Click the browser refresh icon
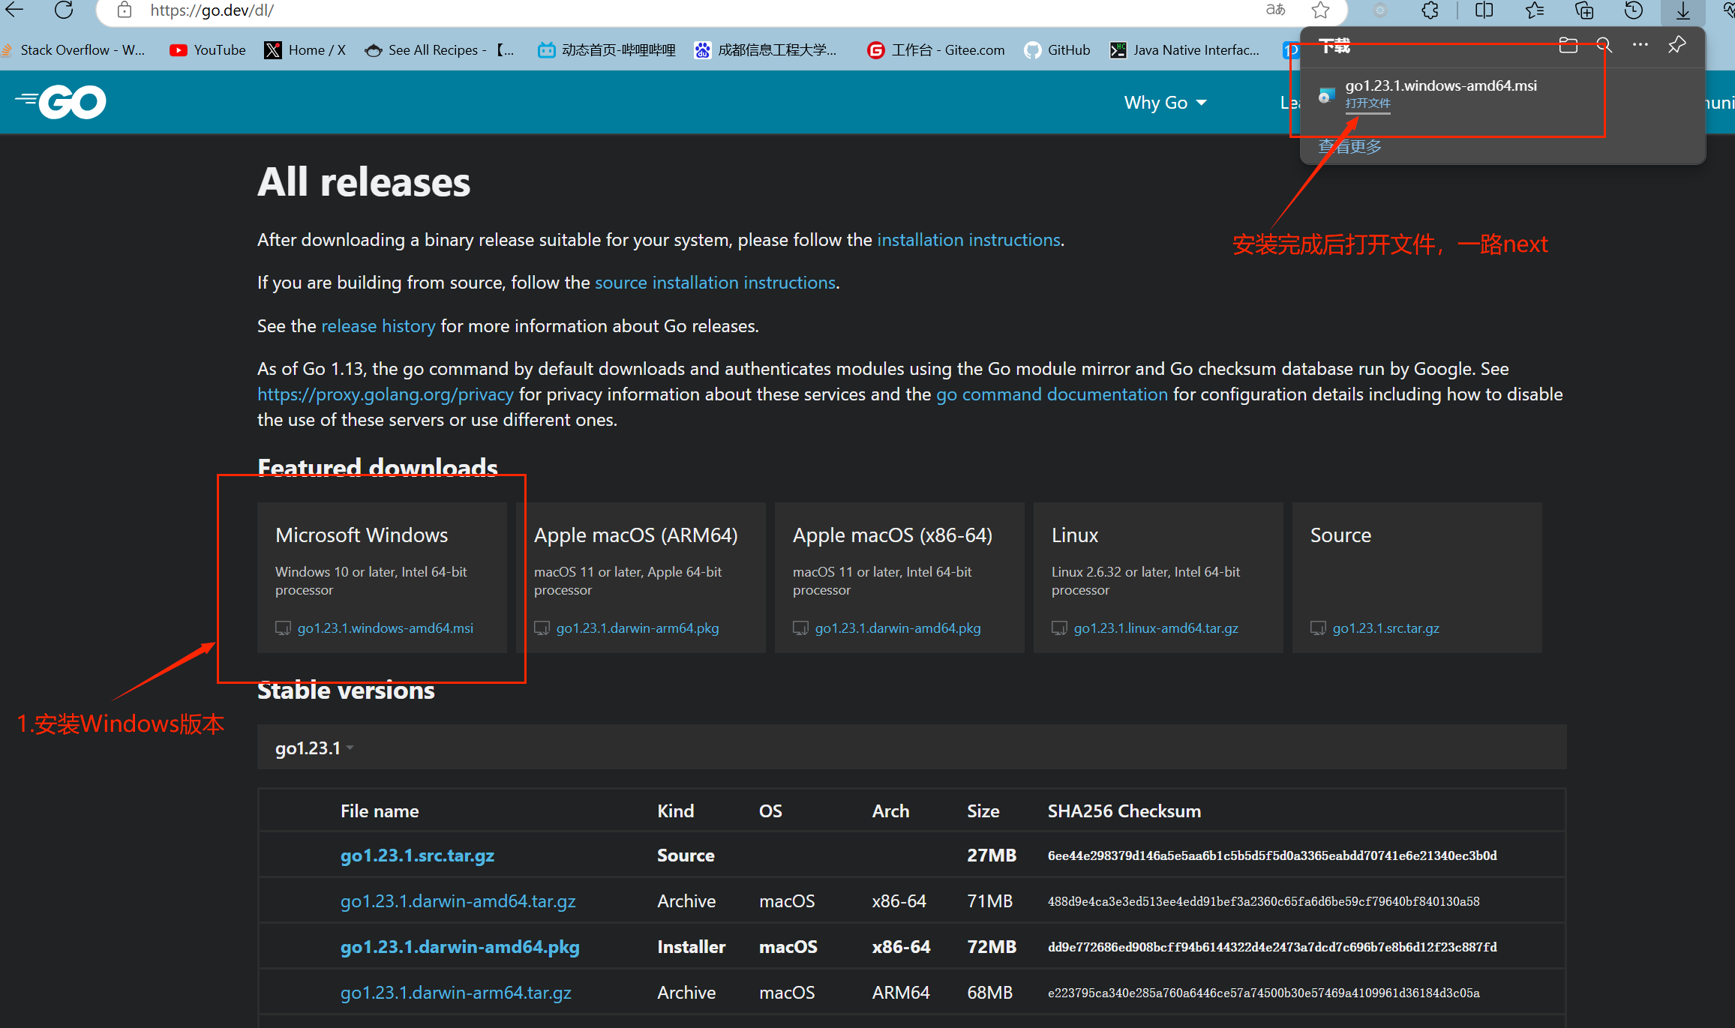 click(x=64, y=10)
